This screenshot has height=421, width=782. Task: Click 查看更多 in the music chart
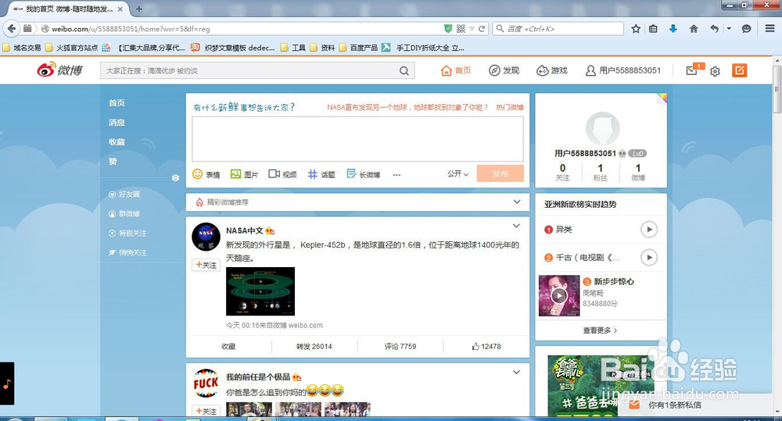(x=600, y=330)
